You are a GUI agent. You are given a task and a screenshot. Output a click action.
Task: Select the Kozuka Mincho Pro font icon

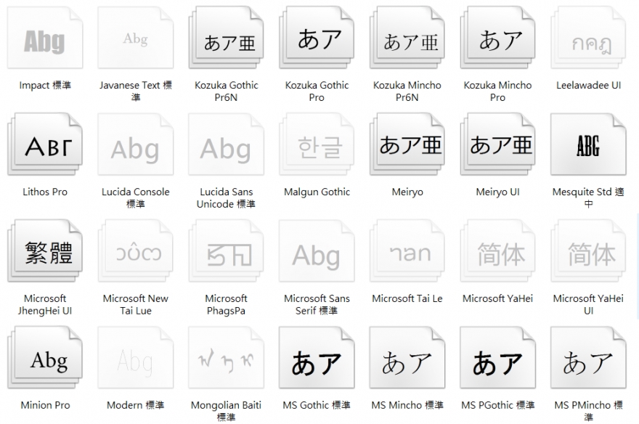click(497, 41)
